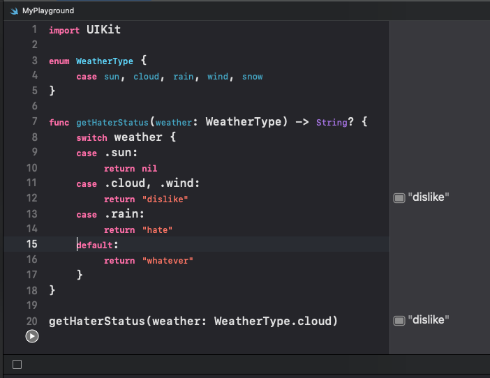The height and width of the screenshot is (378, 490).
Task: Click "getHaterStatus" call on line 20
Action: coord(97,322)
